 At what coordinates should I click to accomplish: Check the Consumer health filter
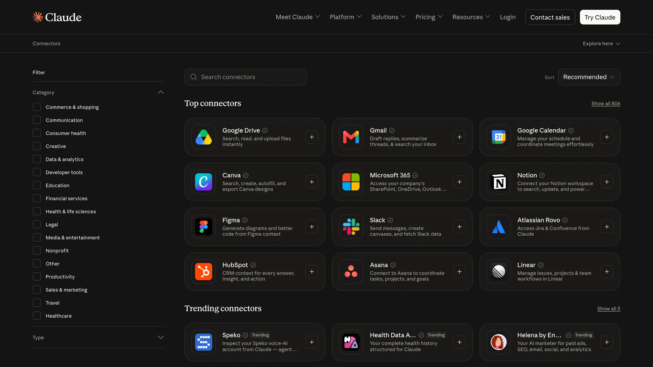37,133
